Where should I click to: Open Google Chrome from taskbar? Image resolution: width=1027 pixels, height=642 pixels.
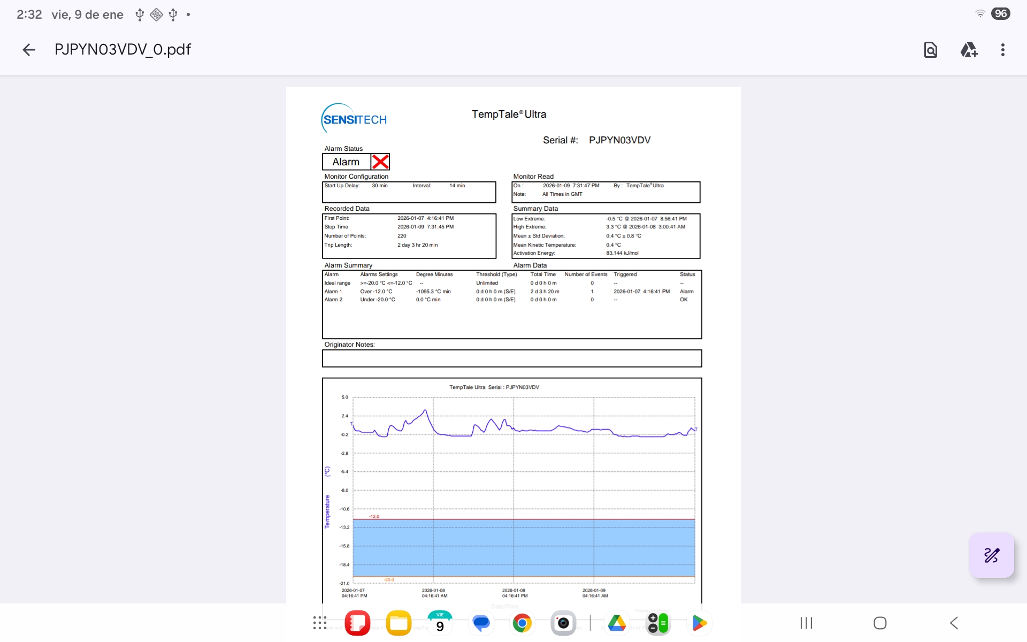coord(522,623)
